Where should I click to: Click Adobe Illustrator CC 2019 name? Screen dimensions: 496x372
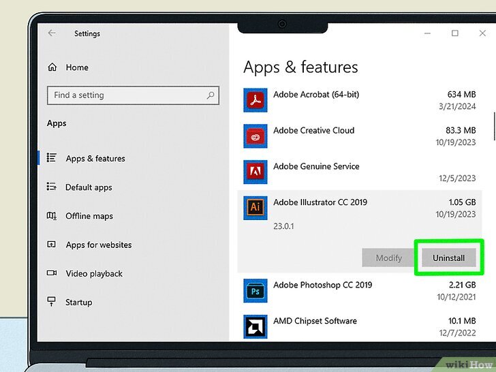click(x=320, y=202)
